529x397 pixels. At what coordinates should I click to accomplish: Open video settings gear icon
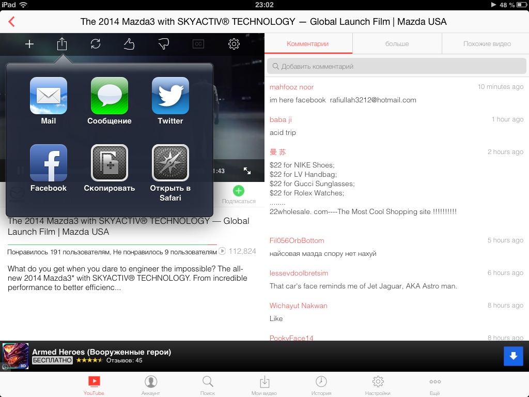click(x=234, y=44)
